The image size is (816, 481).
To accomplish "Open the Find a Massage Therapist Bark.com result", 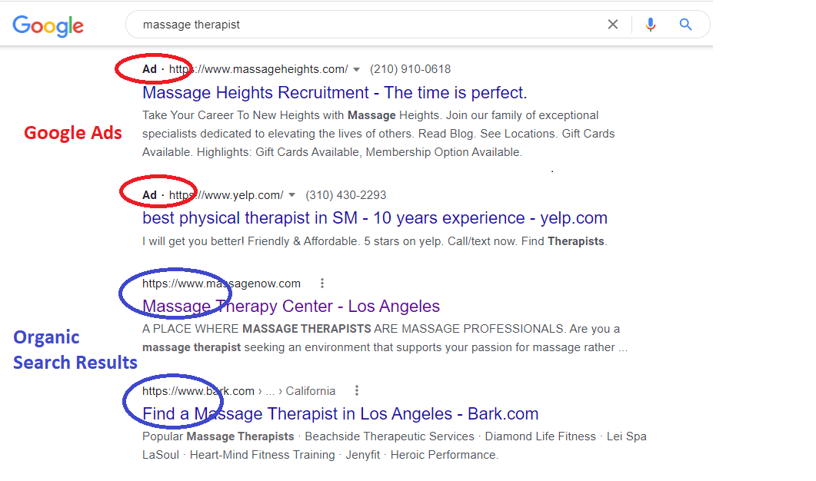I will 339,413.
